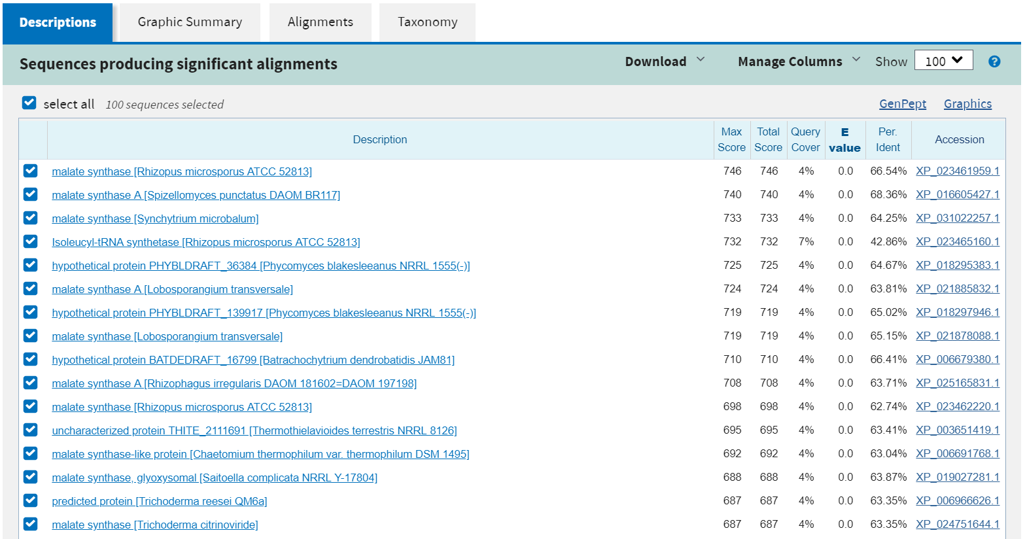Image resolution: width=1027 pixels, height=539 pixels.
Task: Sort by Query Cover column header
Action: pos(805,139)
